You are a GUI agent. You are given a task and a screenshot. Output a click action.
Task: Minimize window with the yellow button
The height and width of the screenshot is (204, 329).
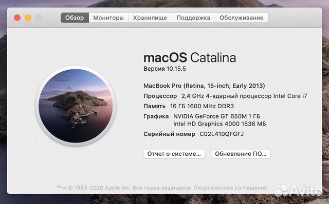(x=28, y=18)
